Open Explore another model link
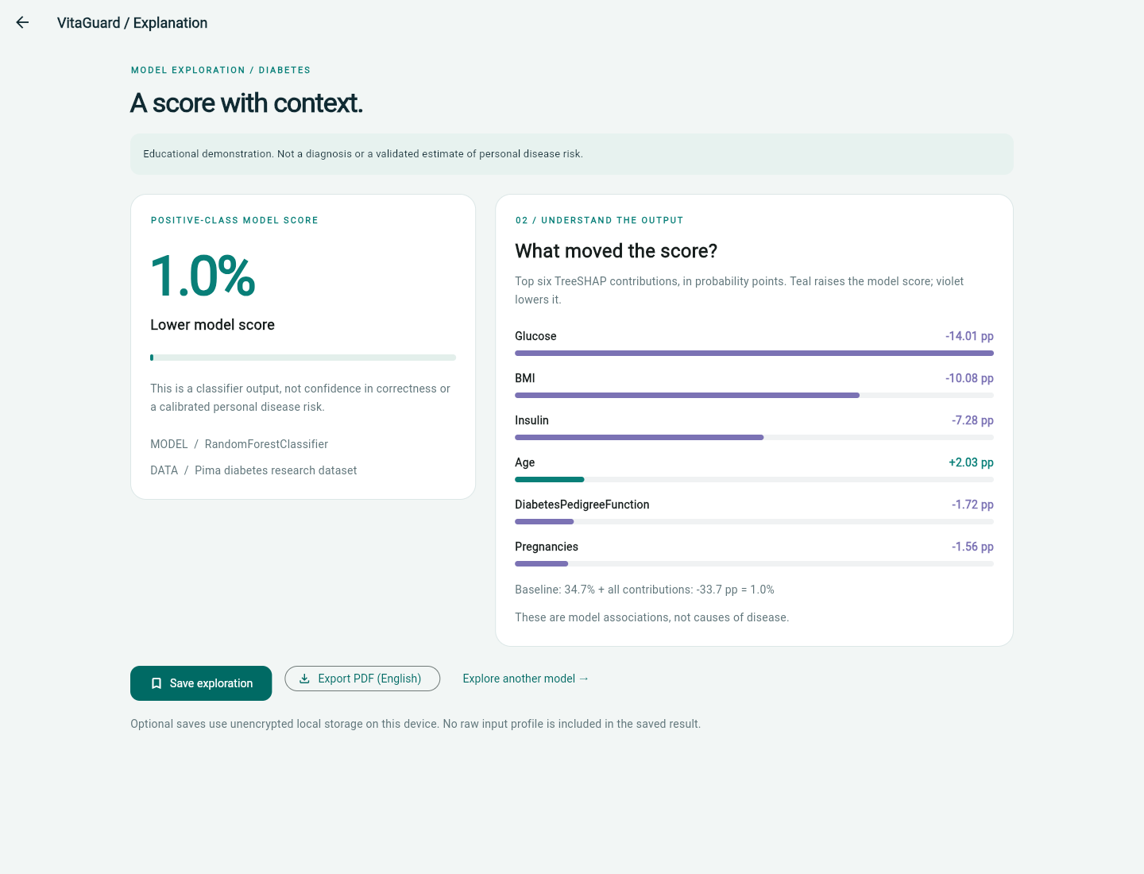Image resolution: width=1144 pixels, height=874 pixels. coord(526,679)
